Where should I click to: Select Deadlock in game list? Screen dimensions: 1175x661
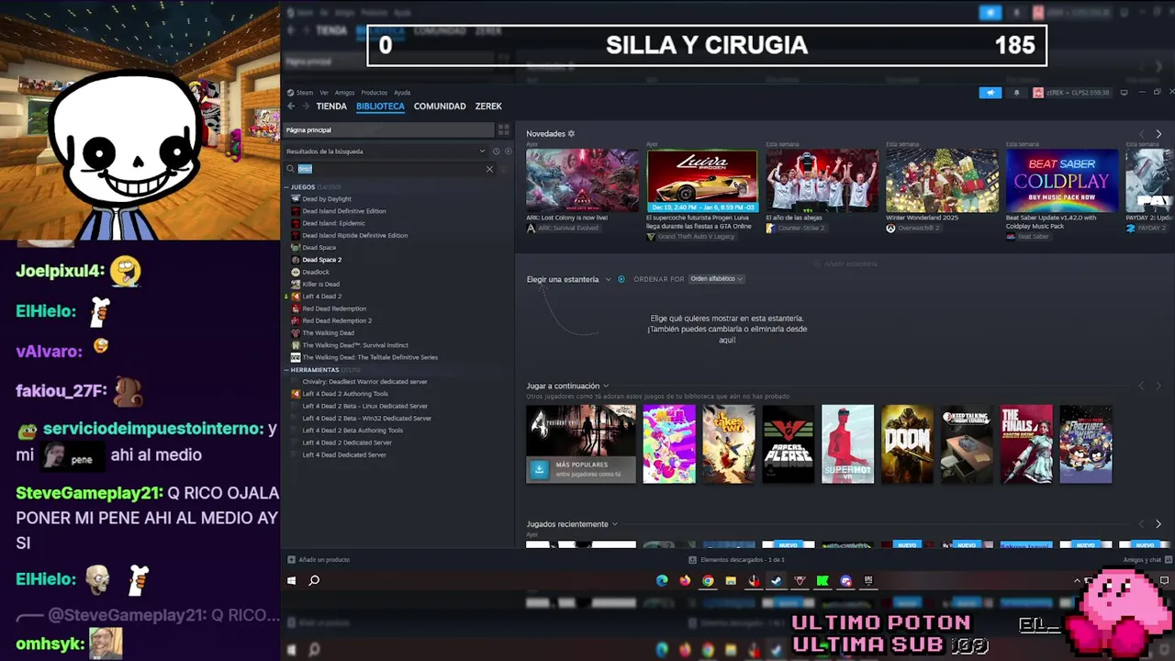316,273
